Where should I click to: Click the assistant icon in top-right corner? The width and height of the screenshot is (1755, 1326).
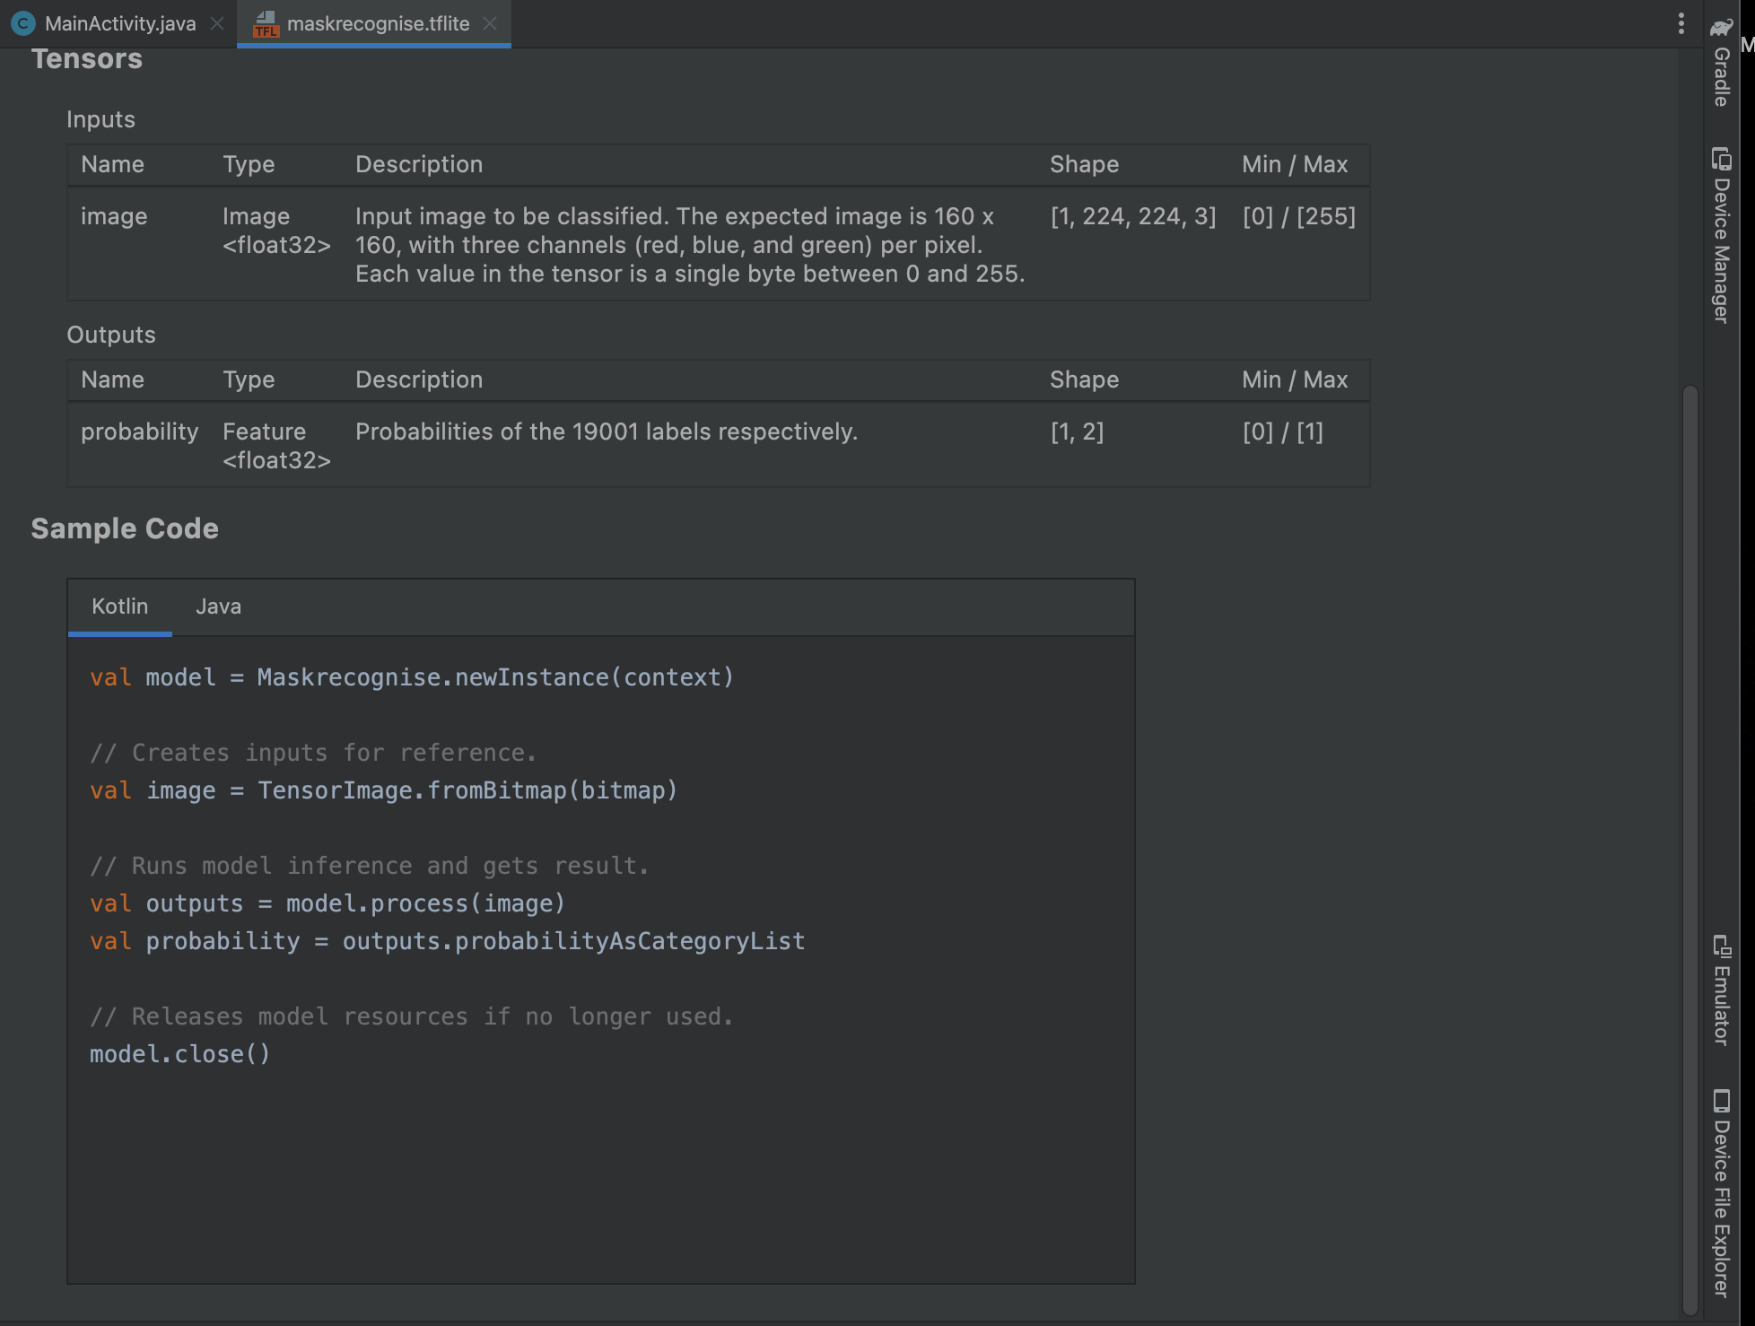[x=1722, y=27]
